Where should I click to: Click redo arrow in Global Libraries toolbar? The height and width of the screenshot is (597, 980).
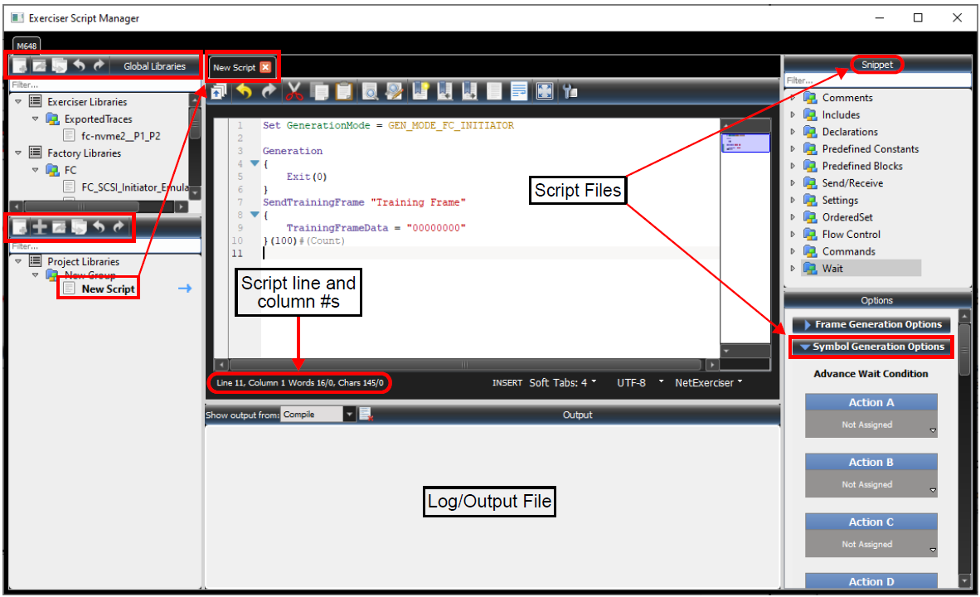click(x=99, y=65)
